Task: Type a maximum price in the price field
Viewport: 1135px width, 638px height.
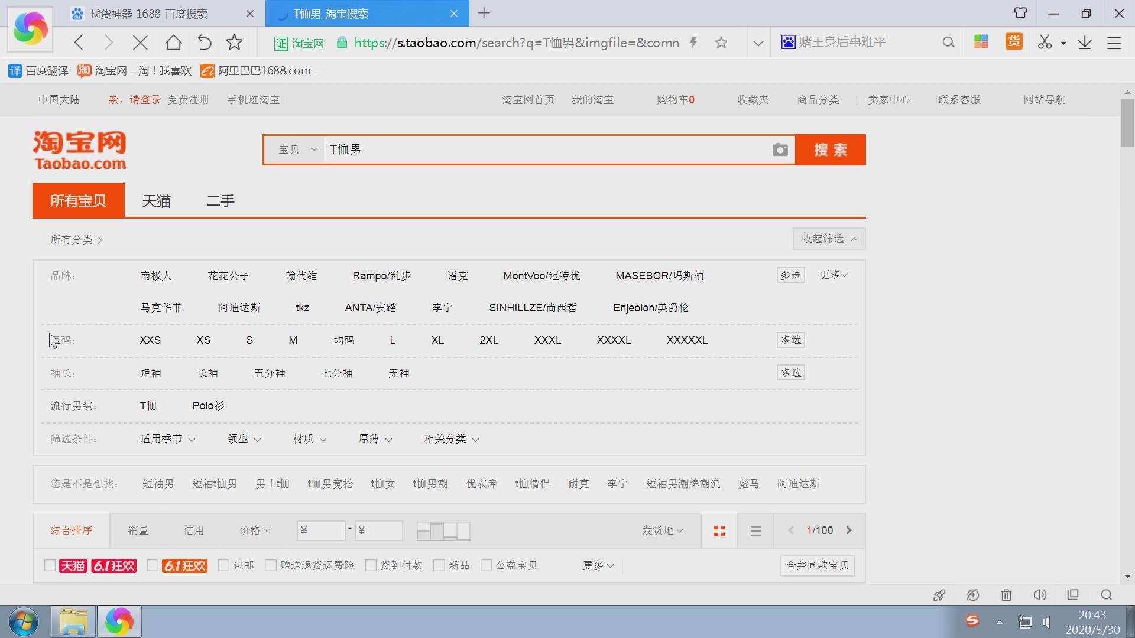Action: (x=378, y=530)
